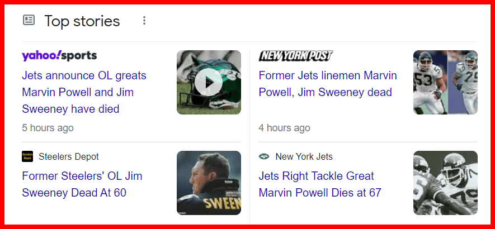Click the 'New York Jets' source name
Screen dimensions: 495x229
pyautogui.click(x=304, y=156)
